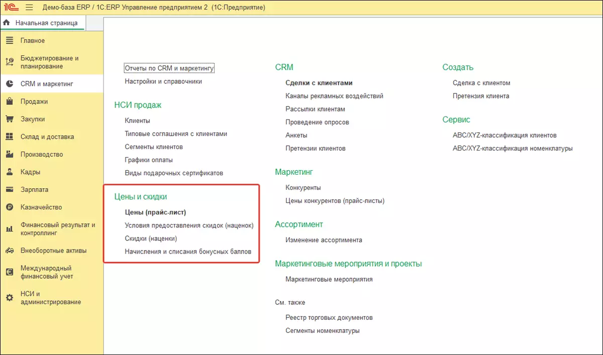Click the Кадры person icon
Image resolution: width=603 pixels, height=355 pixels.
pyautogui.click(x=10, y=172)
